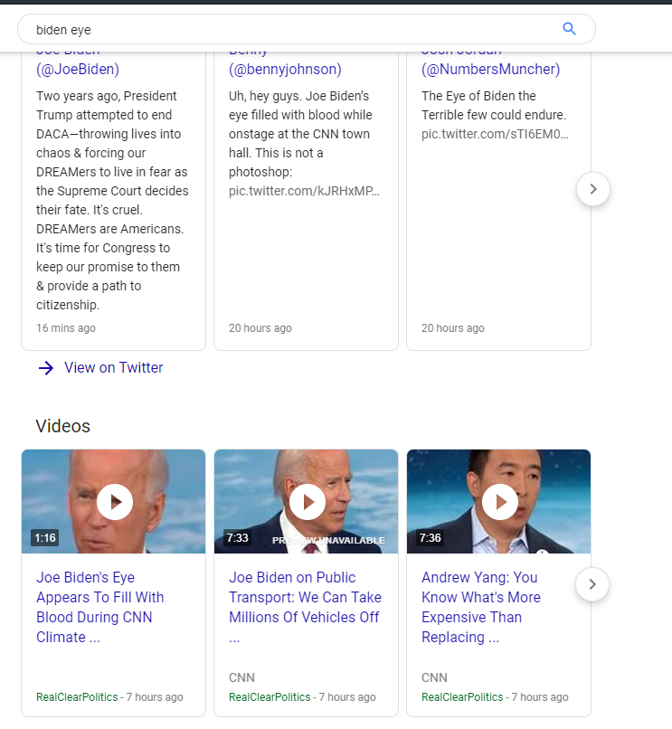Click the PREVIEW UNAVAILABLE overlay label
672x729 pixels.
(x=328, y=540)
